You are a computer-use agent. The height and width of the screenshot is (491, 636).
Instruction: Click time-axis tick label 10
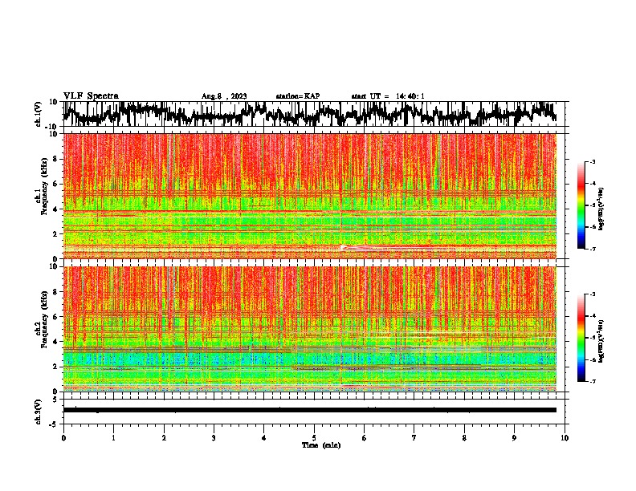coord(565,438)
